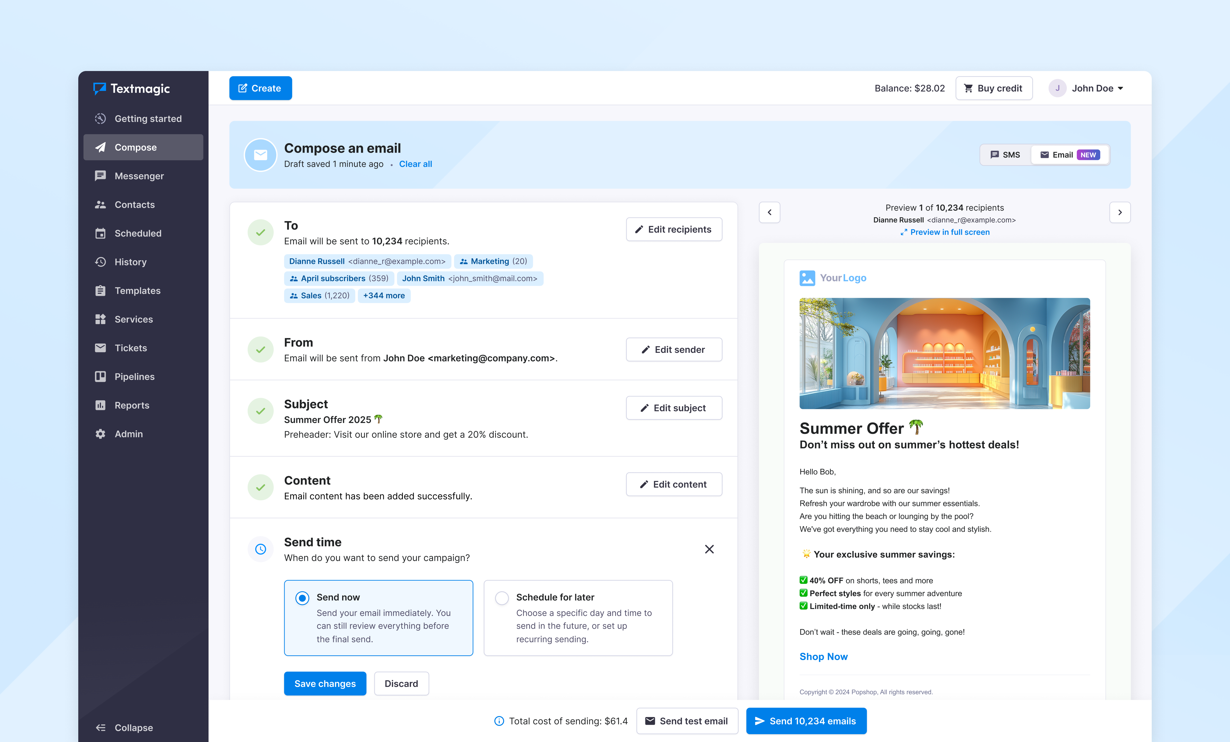1230x742 pixels.
Task: Click the Send test email button
Action: (x=687, y=721)
